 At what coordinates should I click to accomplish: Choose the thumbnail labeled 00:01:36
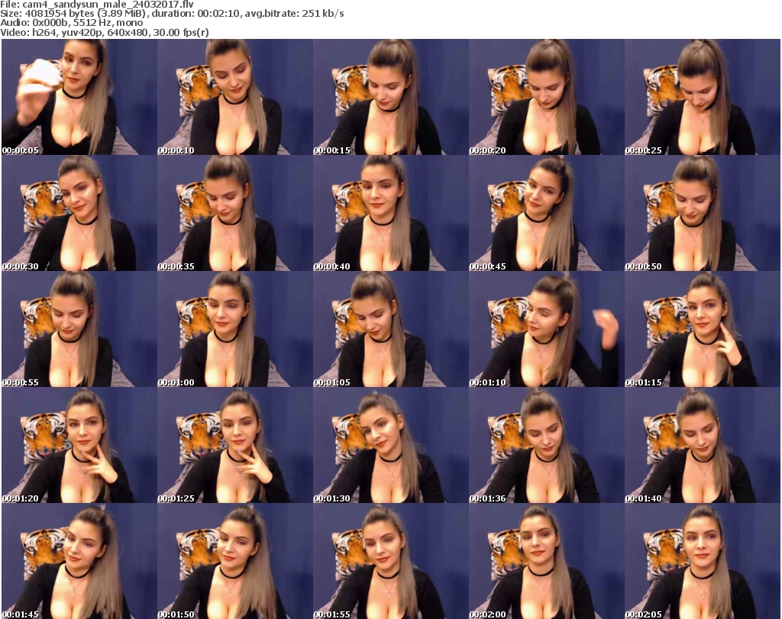[546, 445]
